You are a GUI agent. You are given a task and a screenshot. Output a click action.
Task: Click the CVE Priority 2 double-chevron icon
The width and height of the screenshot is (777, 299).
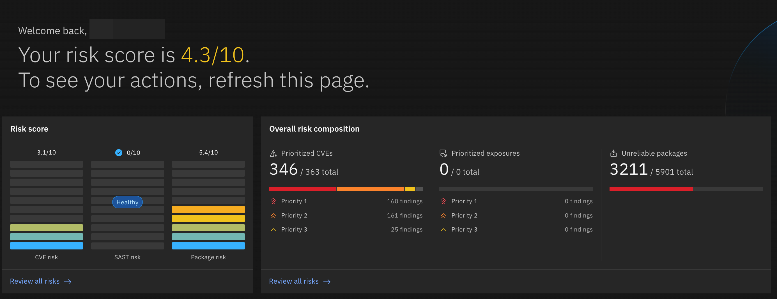click(273, 216)
